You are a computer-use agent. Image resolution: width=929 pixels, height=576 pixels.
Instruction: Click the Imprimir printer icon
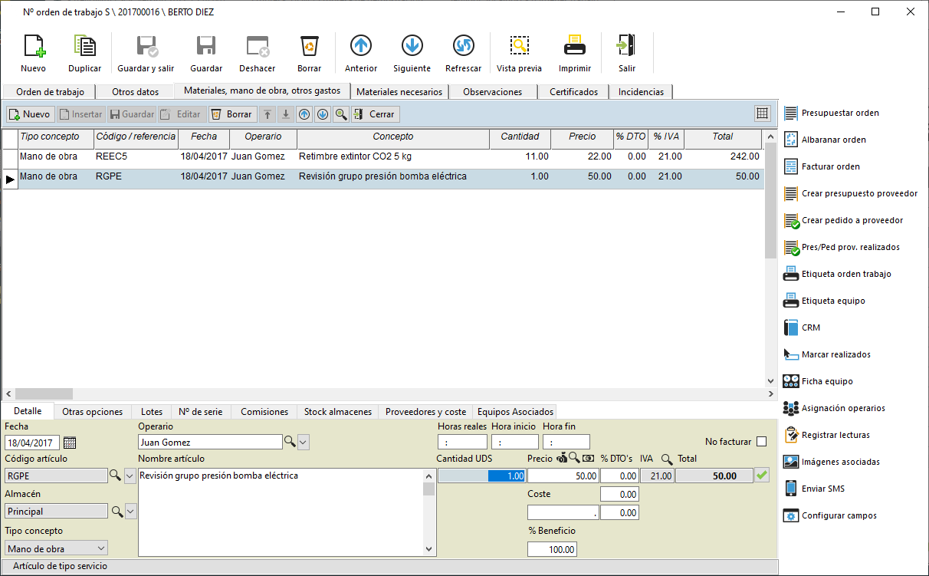575,47
